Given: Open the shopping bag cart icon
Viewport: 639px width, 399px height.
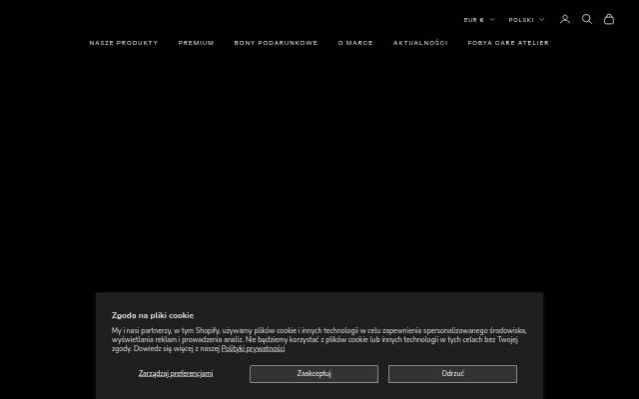Looking at the screenshot, I should click(609, 19).
